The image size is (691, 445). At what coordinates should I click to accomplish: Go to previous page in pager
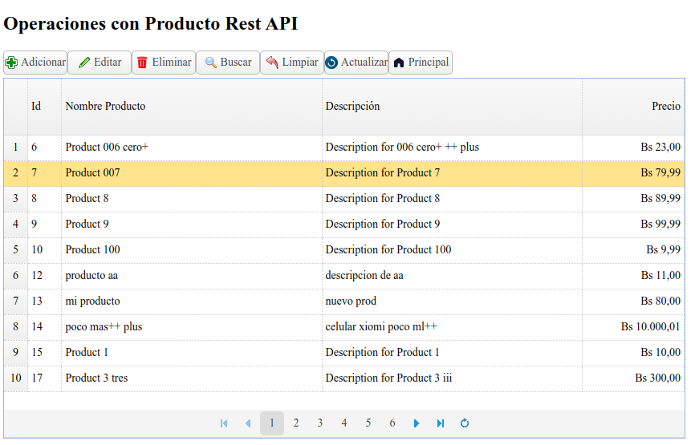(x=248, y=423)
